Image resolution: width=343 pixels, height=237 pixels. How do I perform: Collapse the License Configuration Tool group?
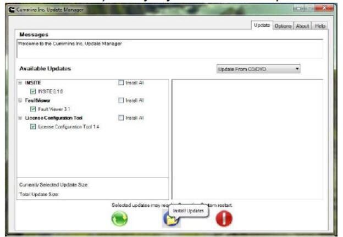coord(20,118)
